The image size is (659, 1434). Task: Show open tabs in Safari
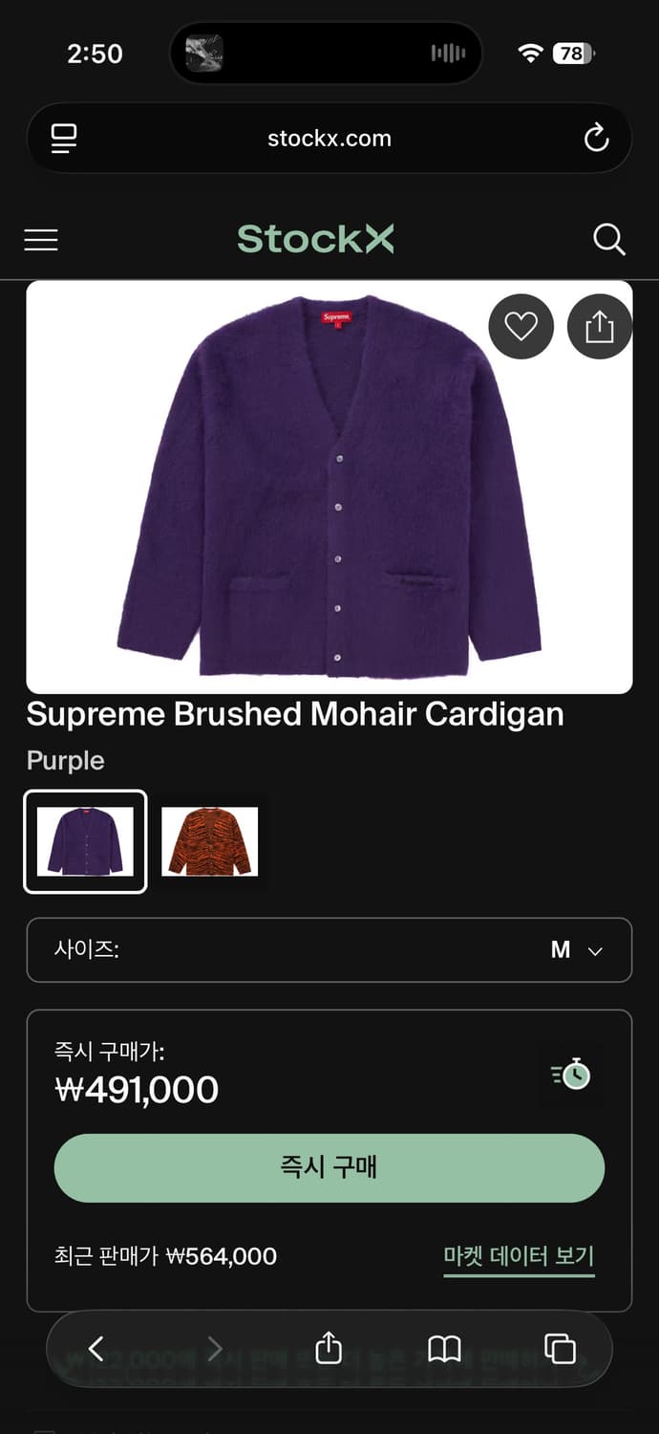coord(560,1349)
